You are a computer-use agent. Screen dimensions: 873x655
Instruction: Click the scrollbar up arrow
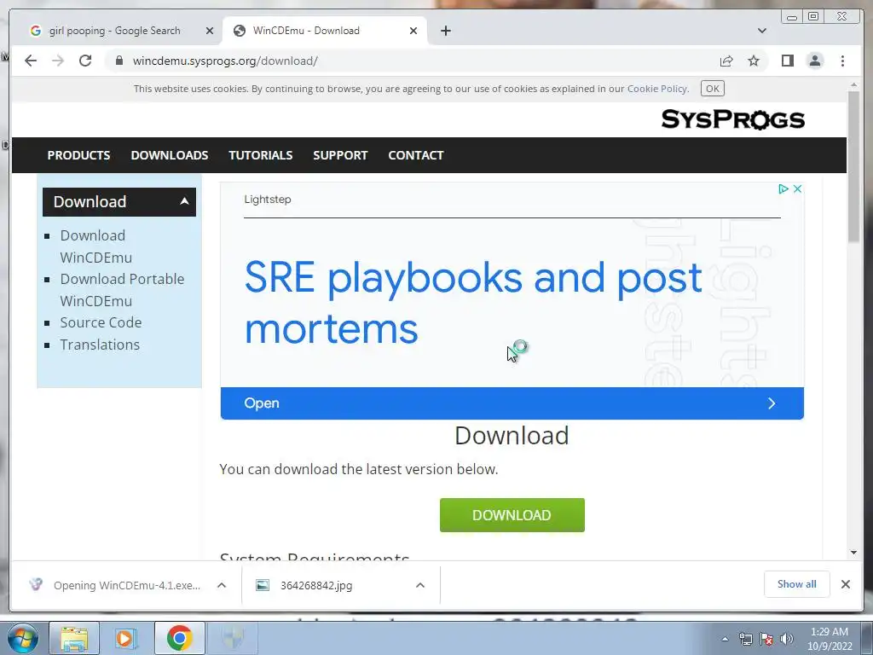coord(853,85)
